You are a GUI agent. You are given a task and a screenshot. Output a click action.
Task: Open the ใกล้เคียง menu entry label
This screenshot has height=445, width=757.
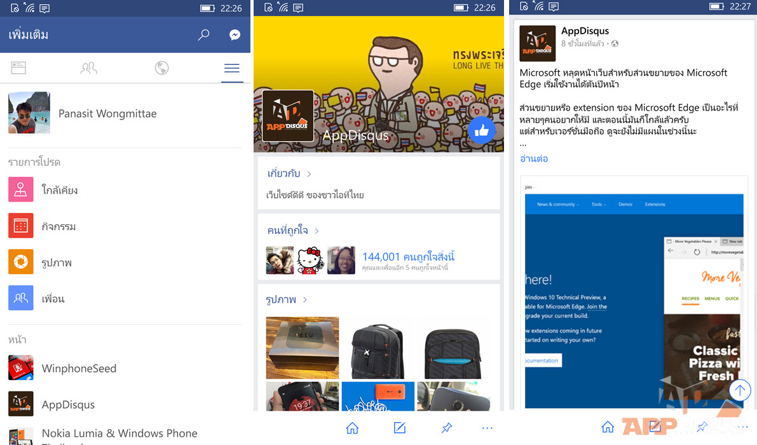click(60, 190)
